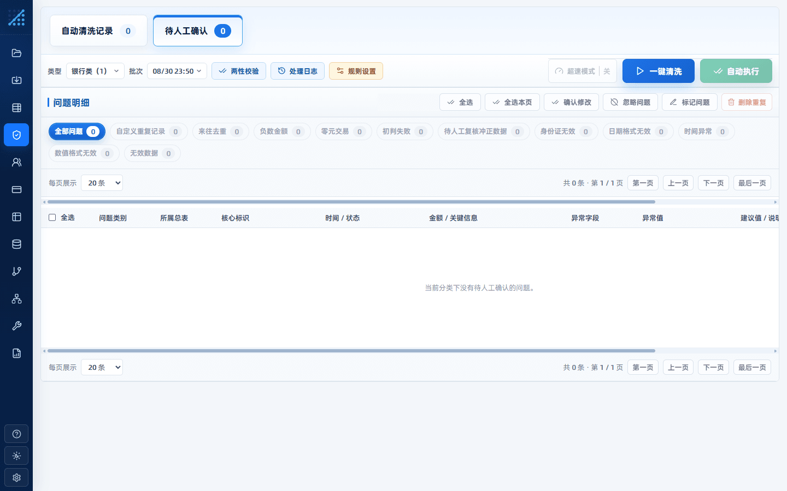
Task: Click the help question mark icon
Action: [16, 434]
